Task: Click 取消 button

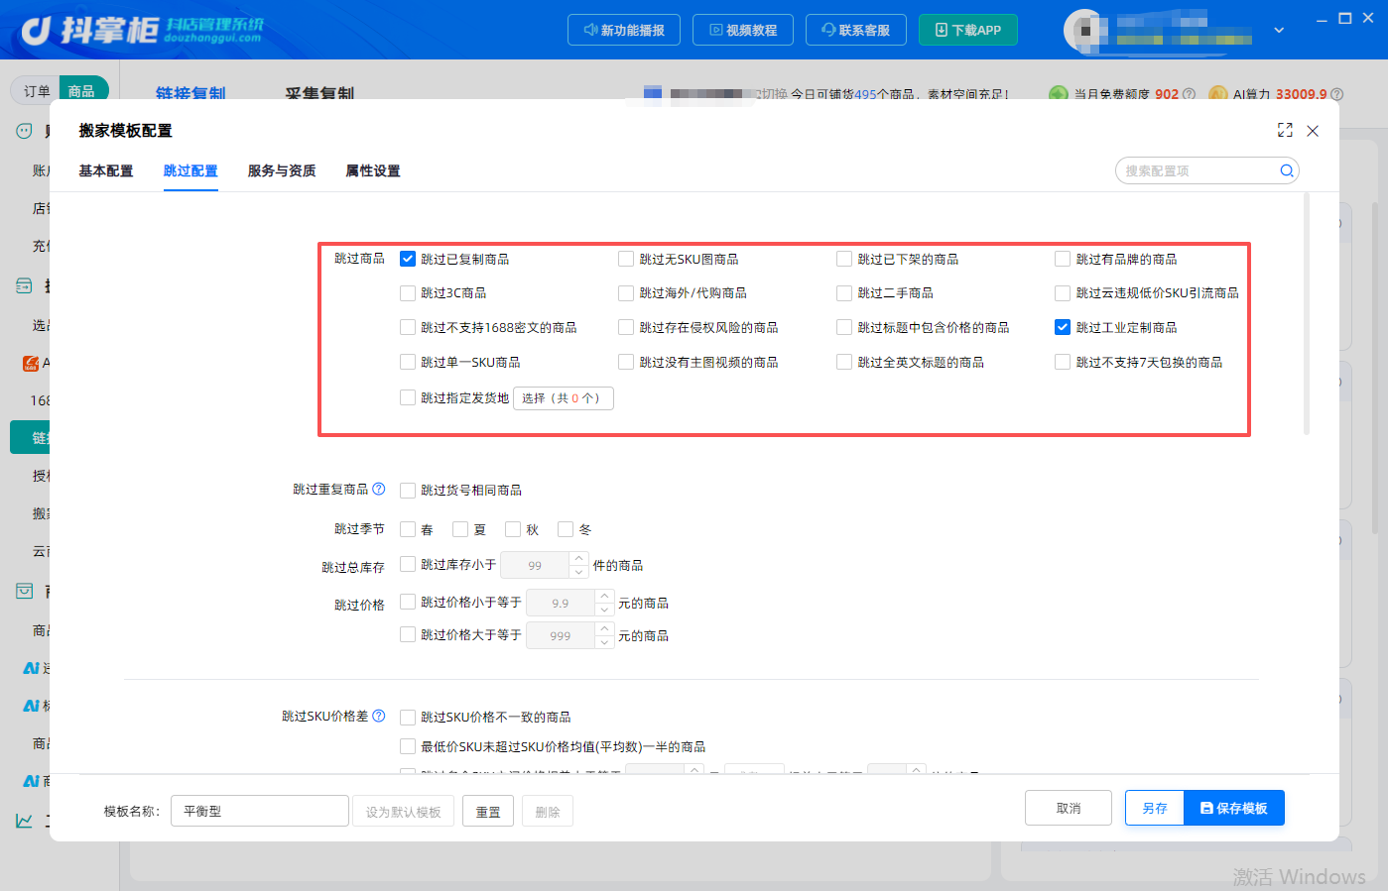Action: [1069, 808]
